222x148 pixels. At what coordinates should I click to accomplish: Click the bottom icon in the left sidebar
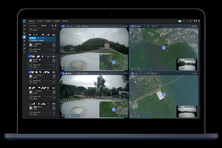pyautogui.click(x=24, y=52)
